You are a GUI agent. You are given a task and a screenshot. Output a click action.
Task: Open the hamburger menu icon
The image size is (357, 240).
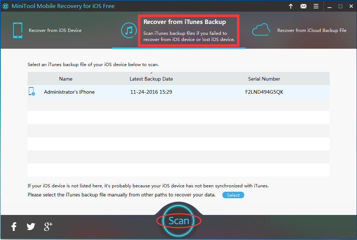pyautogui.click(x=316, y=6)
